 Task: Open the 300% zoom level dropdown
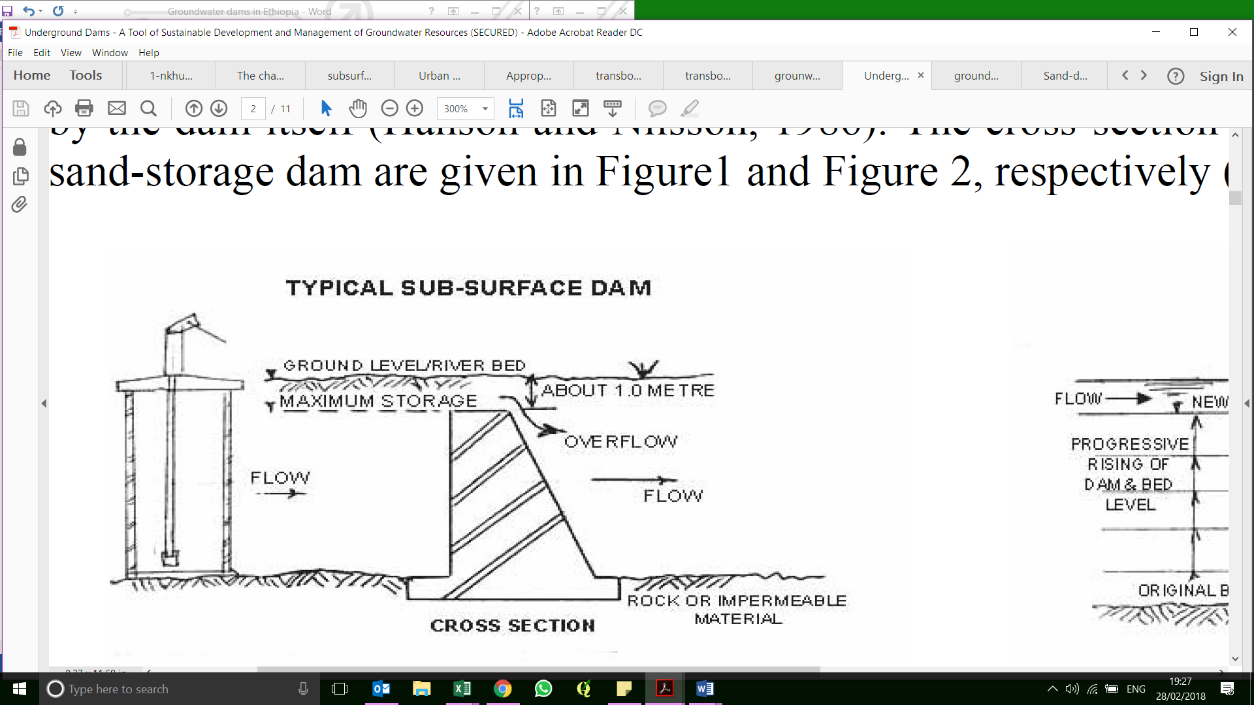pyautogui.click(x=485, y=108)
